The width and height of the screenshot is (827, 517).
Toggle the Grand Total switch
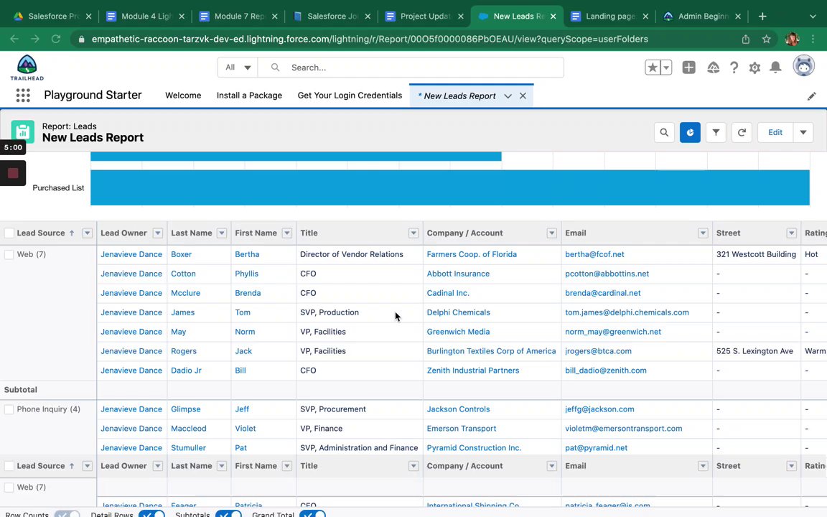tap(313, 514)
